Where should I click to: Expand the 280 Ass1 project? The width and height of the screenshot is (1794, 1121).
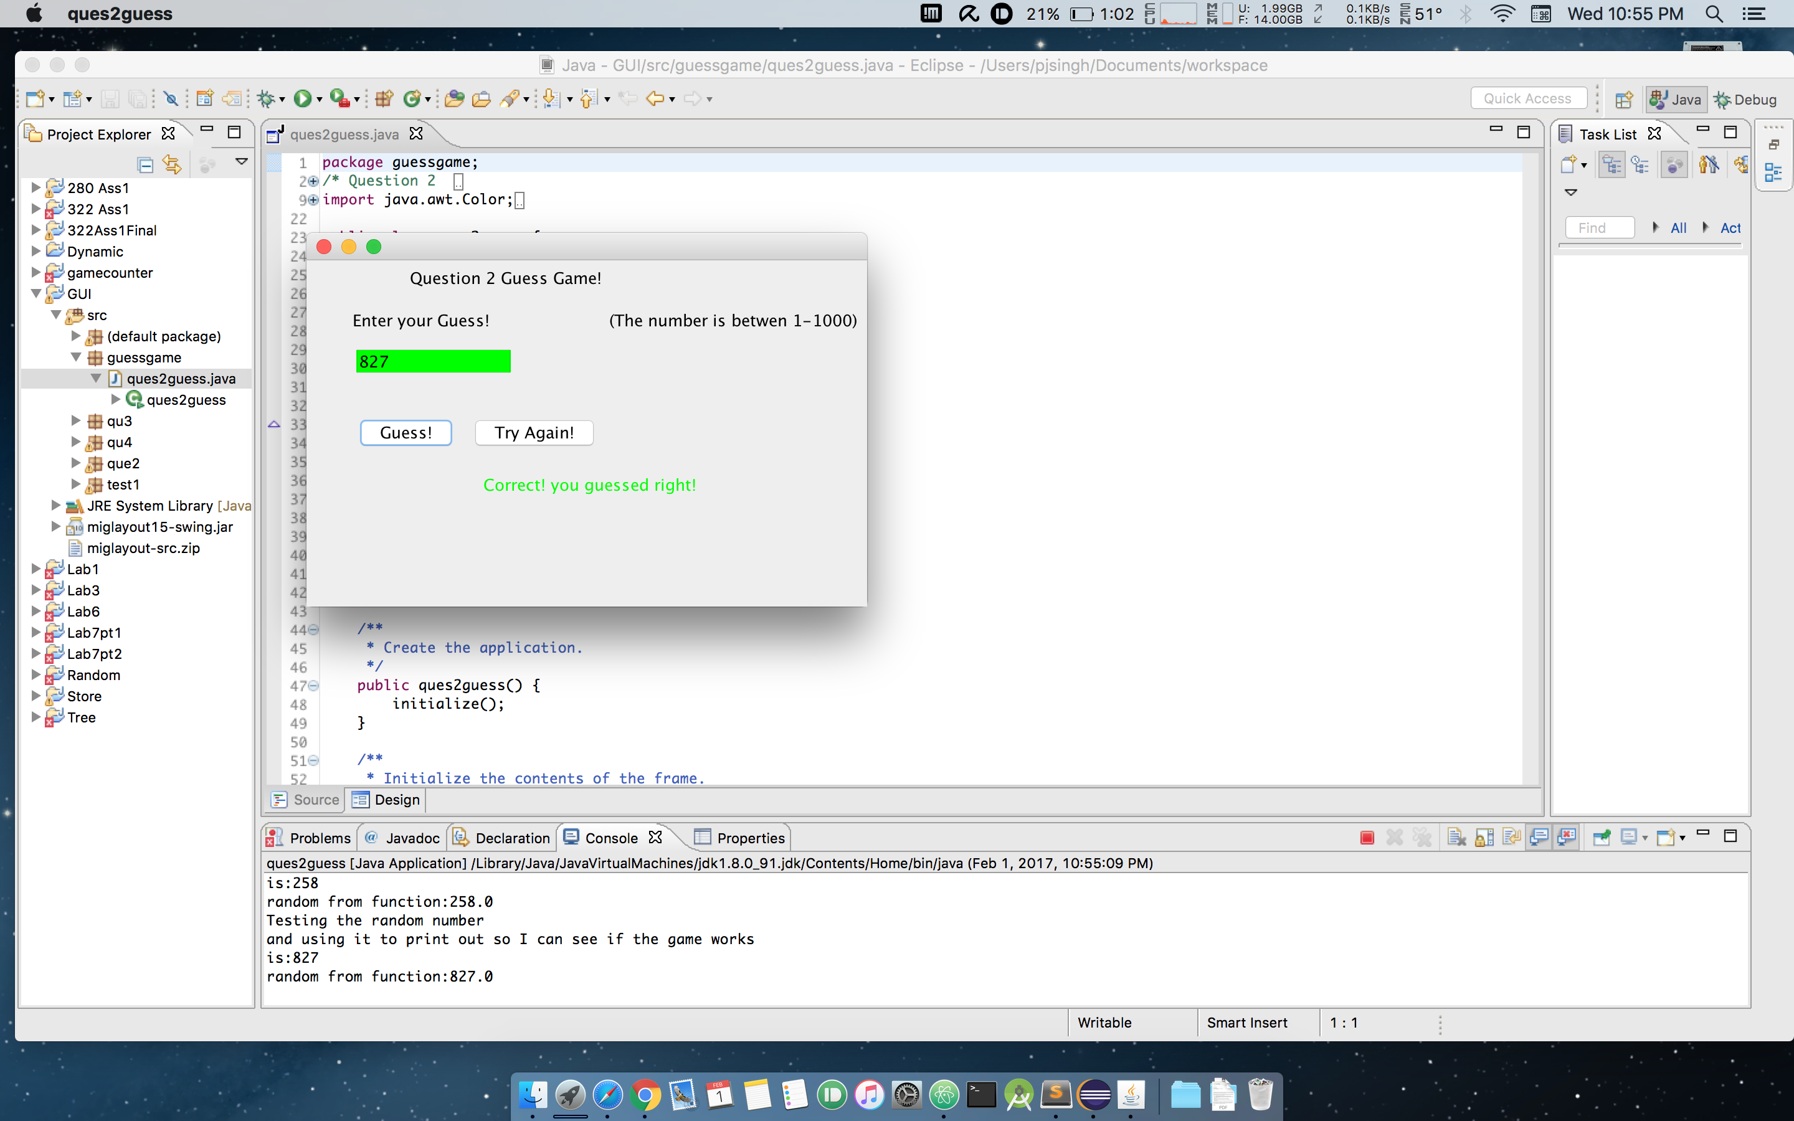[x=36, y=187]
